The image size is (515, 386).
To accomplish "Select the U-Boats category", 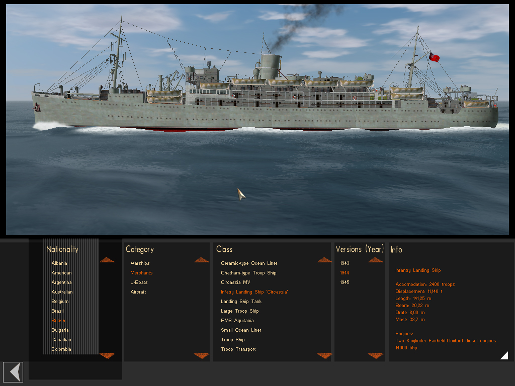I will click(139, 282).
